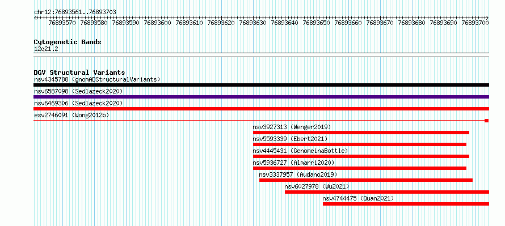
Task: Select the nsv3337957 Audano2019 red bar
Action: (x=366, y=180)
